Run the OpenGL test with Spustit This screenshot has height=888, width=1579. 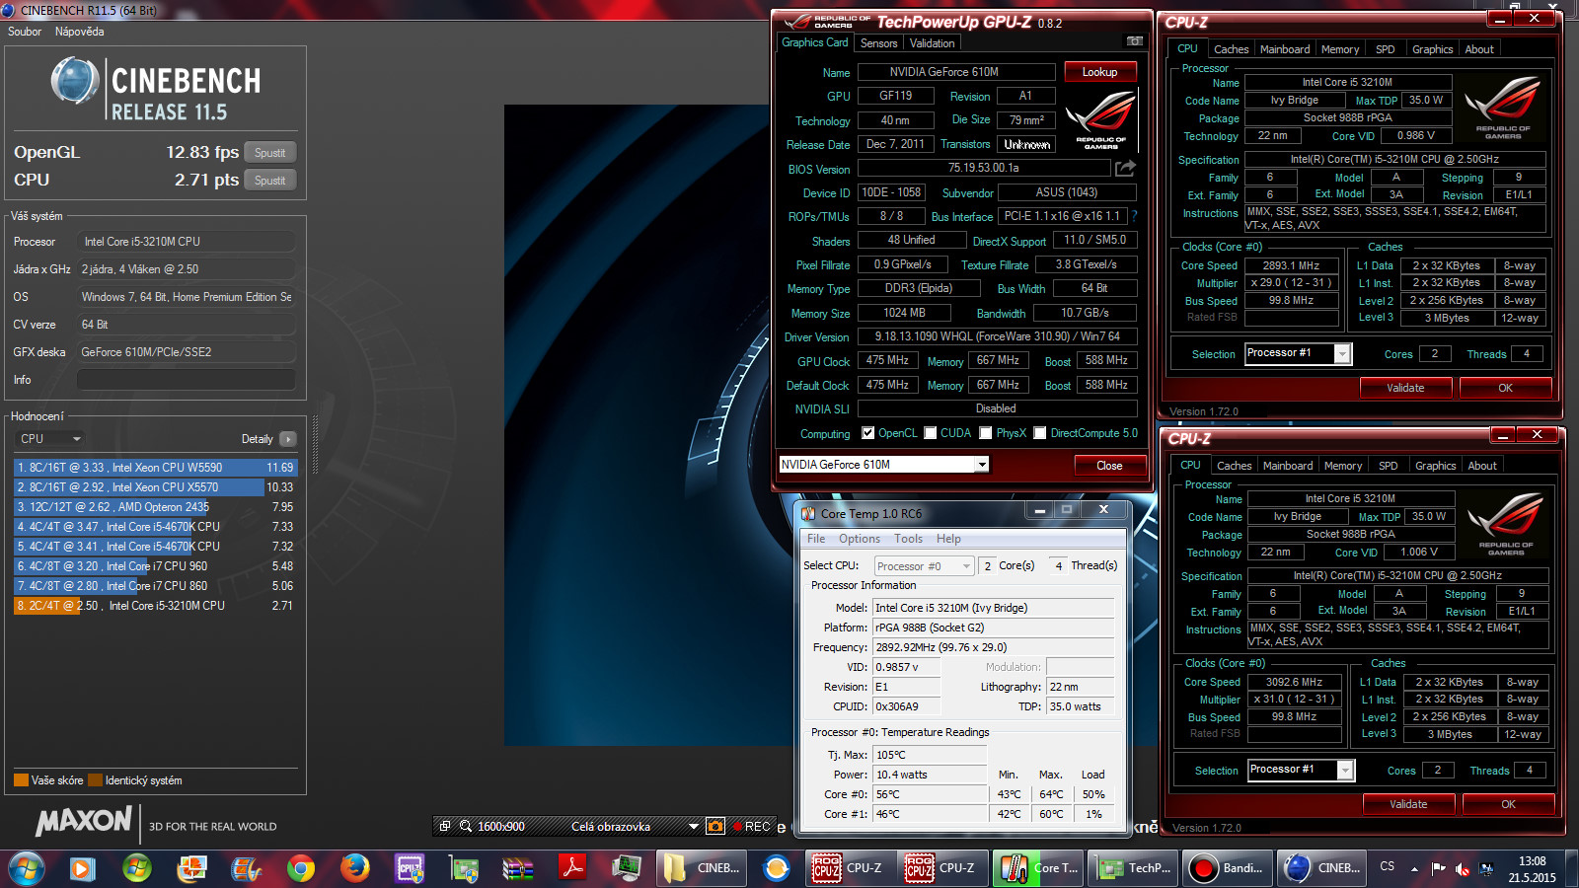pos(269,153)
